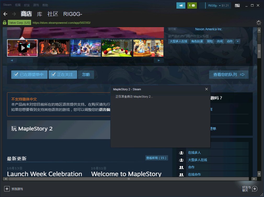Slide thumbnail strip right arrow
264x197 pixels.
tap(159, 60)
